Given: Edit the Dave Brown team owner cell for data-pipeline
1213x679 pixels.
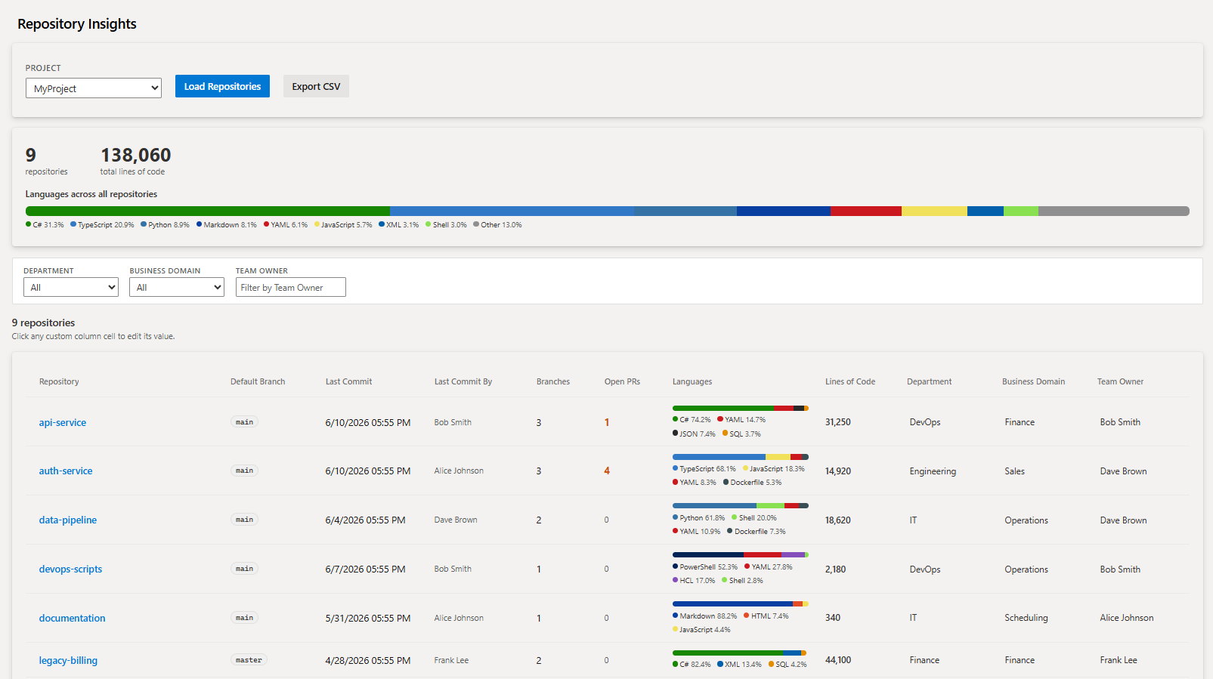Looking at the screenshot, I should pyautogui.click(x=1123, y=520).
